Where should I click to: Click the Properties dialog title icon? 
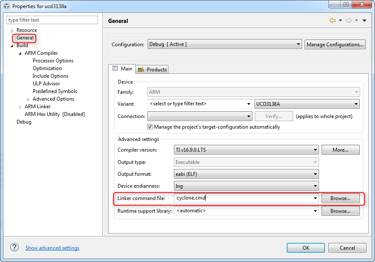coord(7,6)
